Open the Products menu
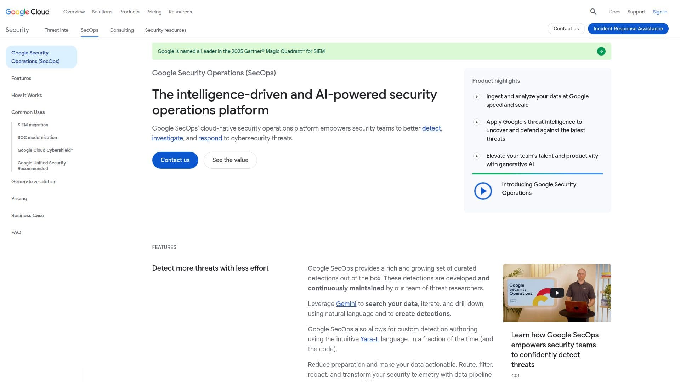 [129, 12]
